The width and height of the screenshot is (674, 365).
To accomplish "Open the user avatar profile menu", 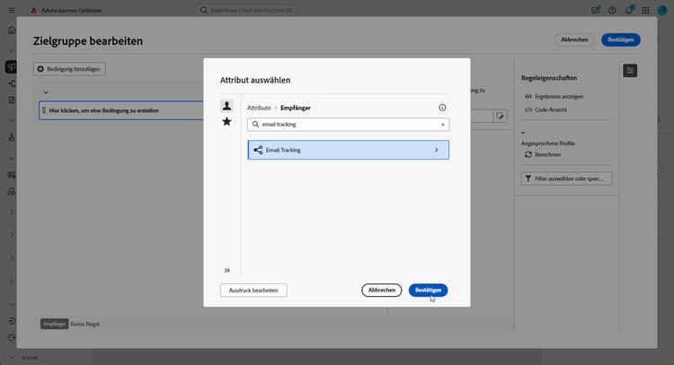I will point(662,10).
